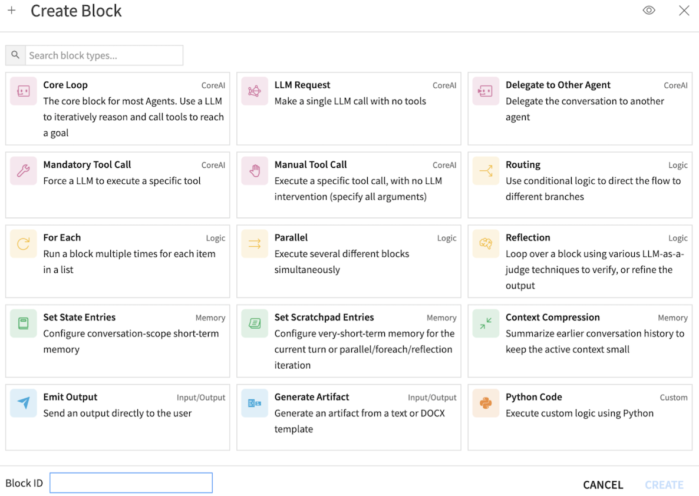The width and height of the screenshot is (699, 496).
Task: Select the Set State Entries block title
Action: tap(79, 318)
